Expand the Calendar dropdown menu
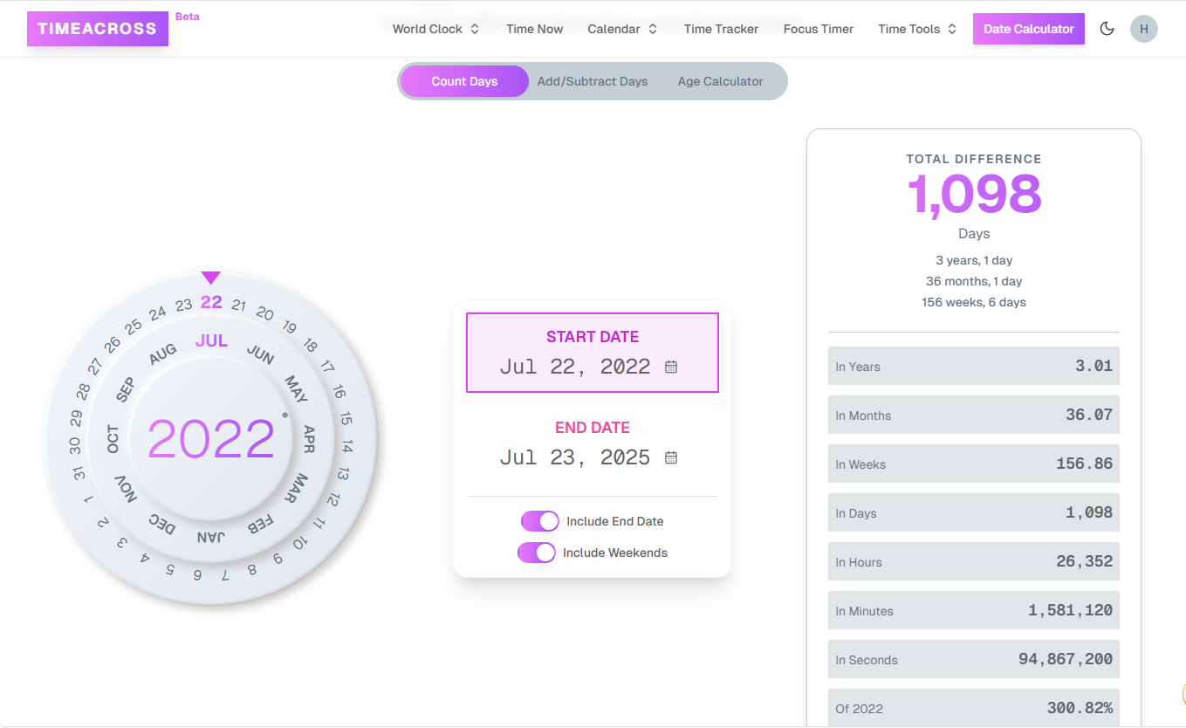This screenshot has height=728, width=1186. point(622,29)
